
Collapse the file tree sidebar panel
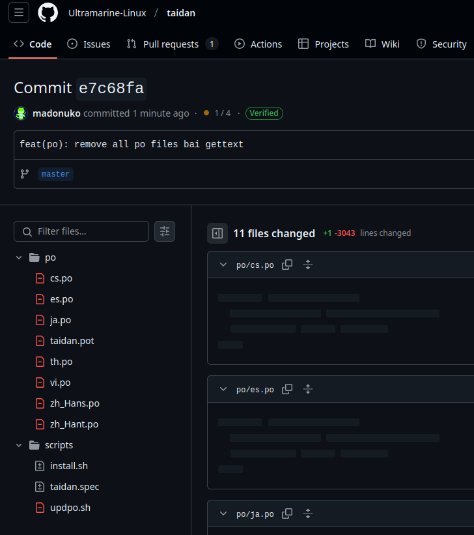pos(217,233)
